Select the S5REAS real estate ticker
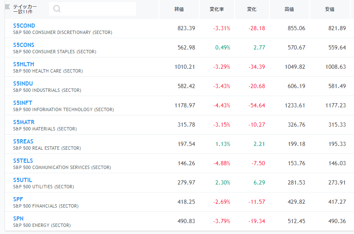Screen dimensions: 354x234 tap(23, 141)
